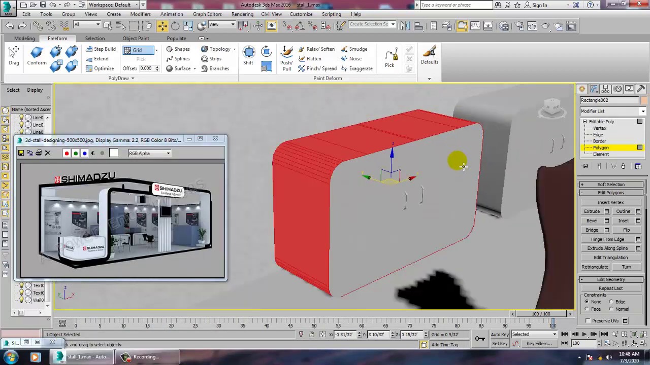Select the Shift paint deform tool
The height and width of the screenshot is (365, 650).
248,56
